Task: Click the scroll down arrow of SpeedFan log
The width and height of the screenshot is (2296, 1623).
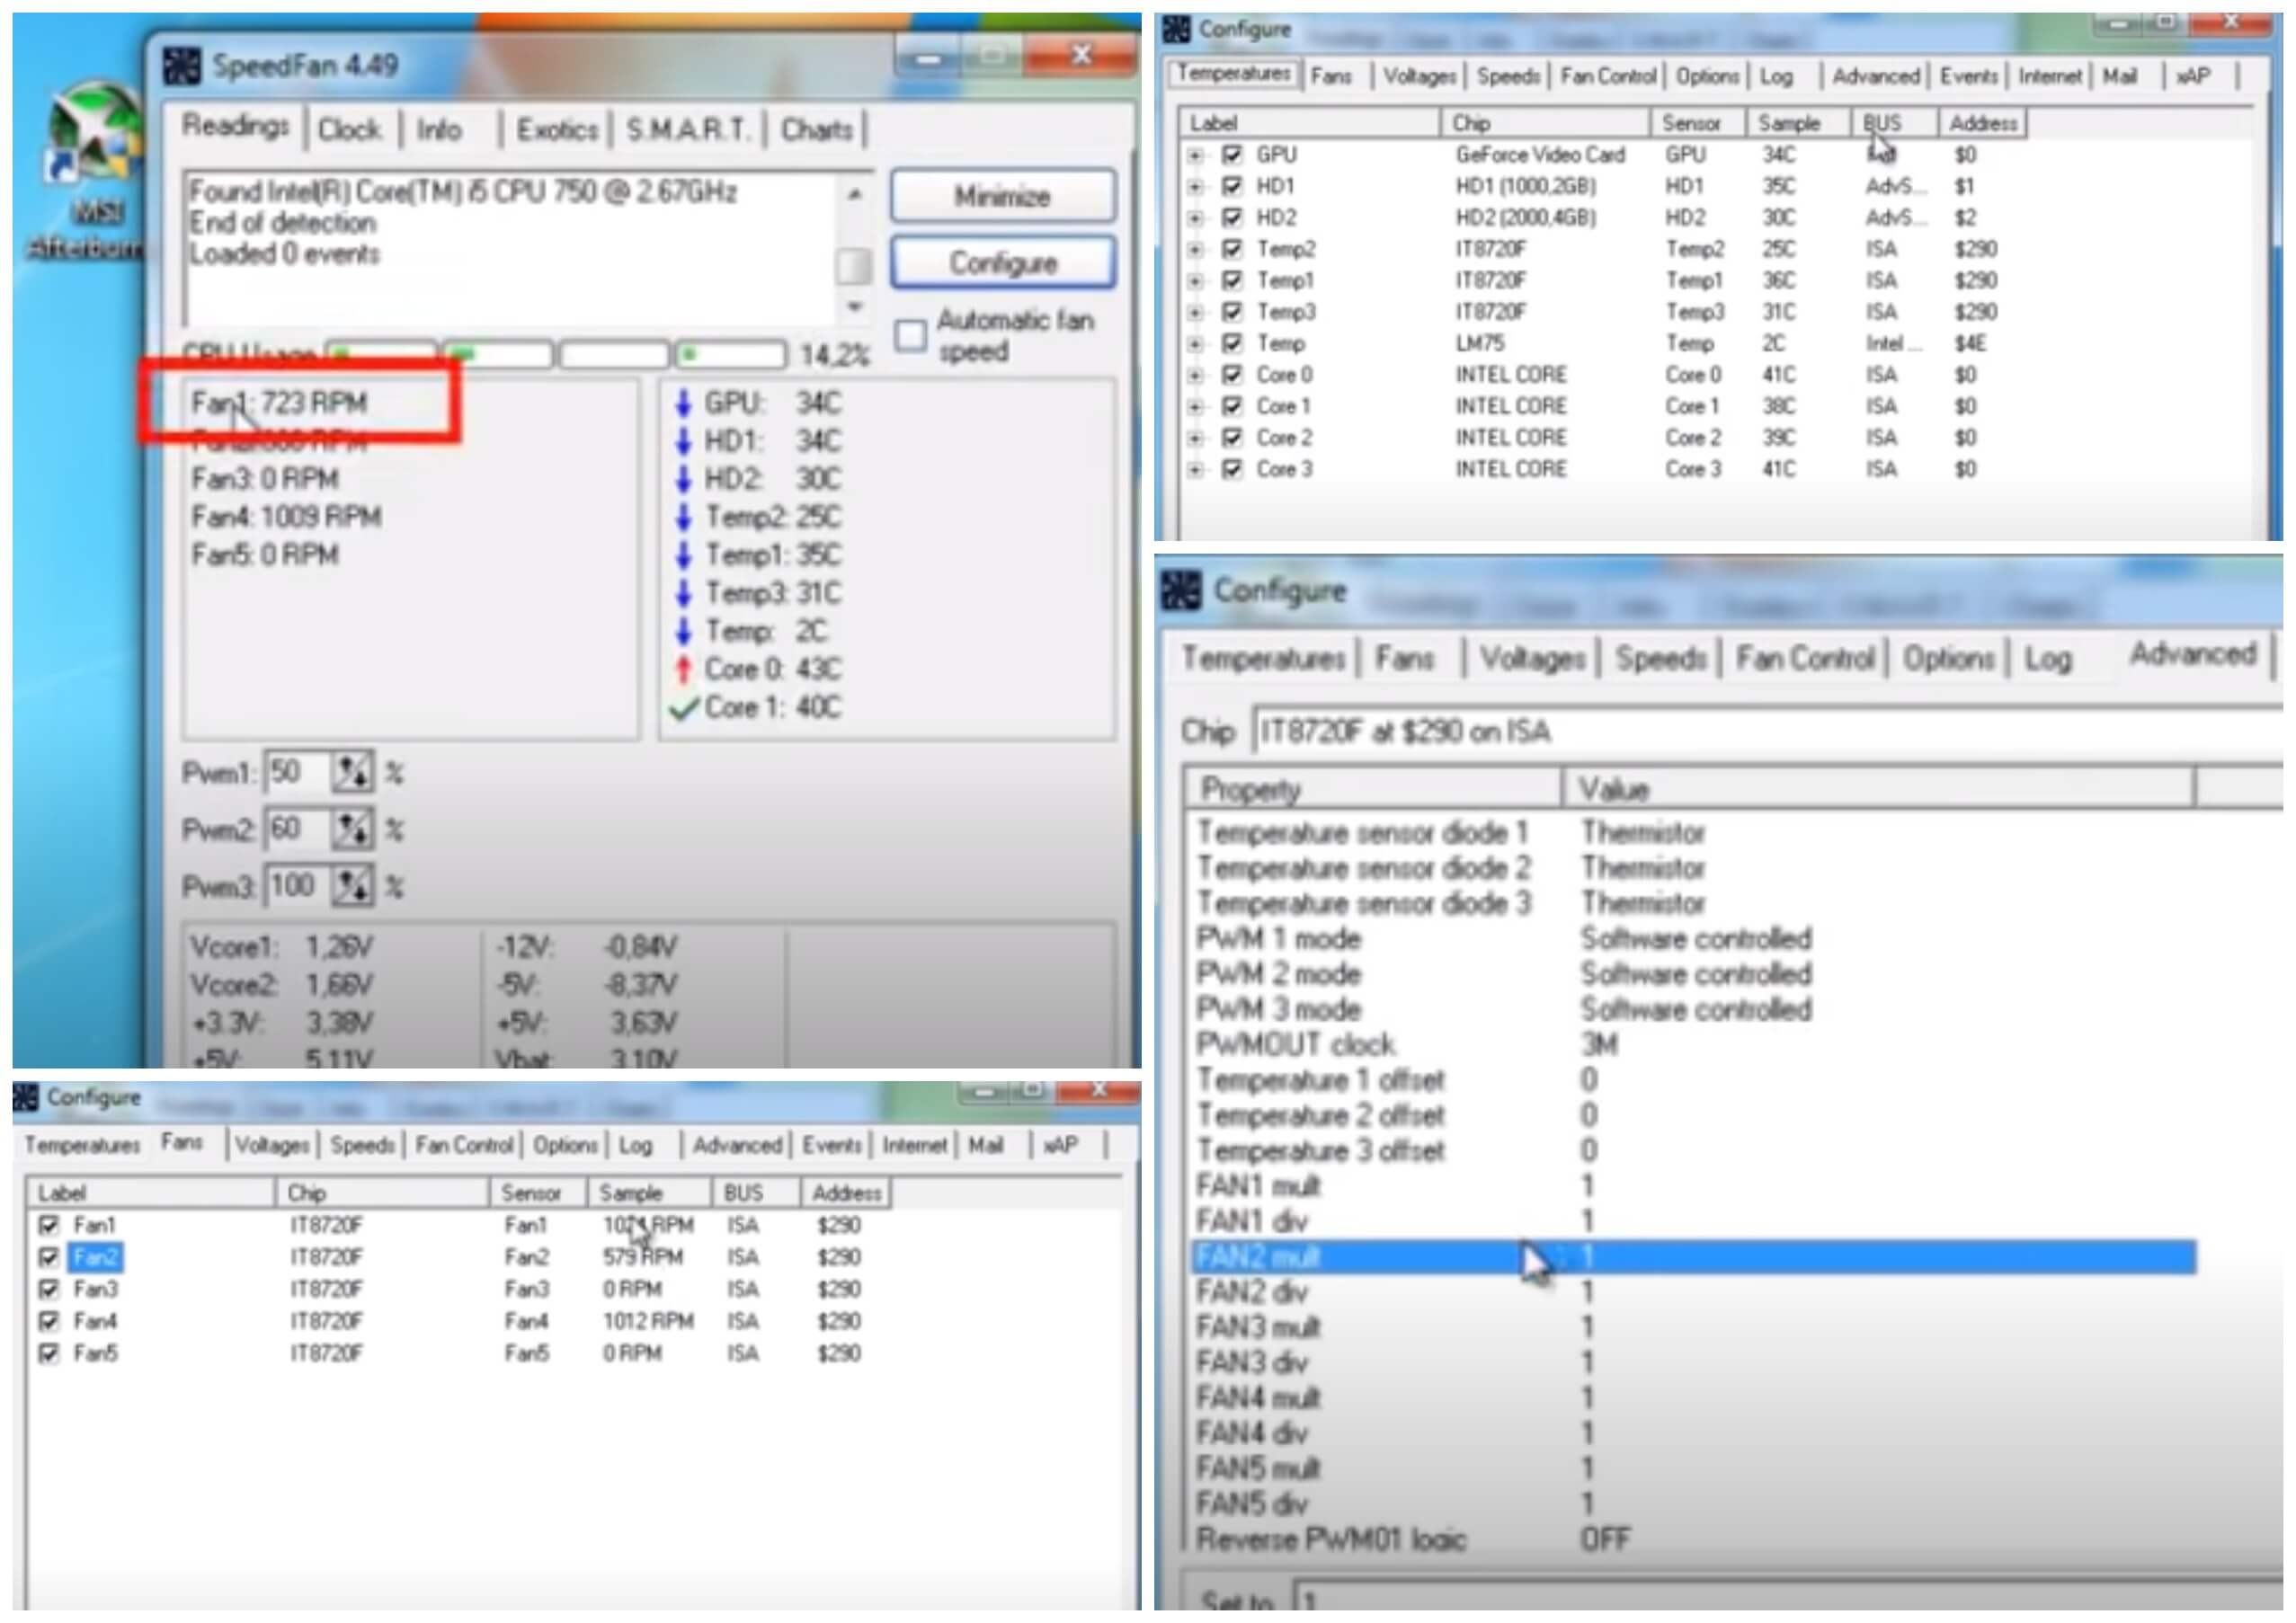Action: click(854, 306)
